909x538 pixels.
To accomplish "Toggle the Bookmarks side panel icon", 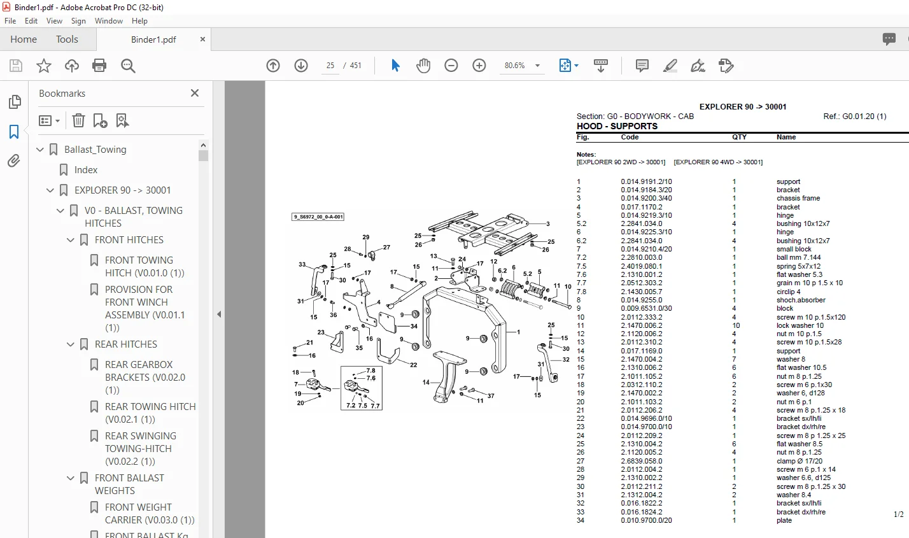I will click(14, 132).
